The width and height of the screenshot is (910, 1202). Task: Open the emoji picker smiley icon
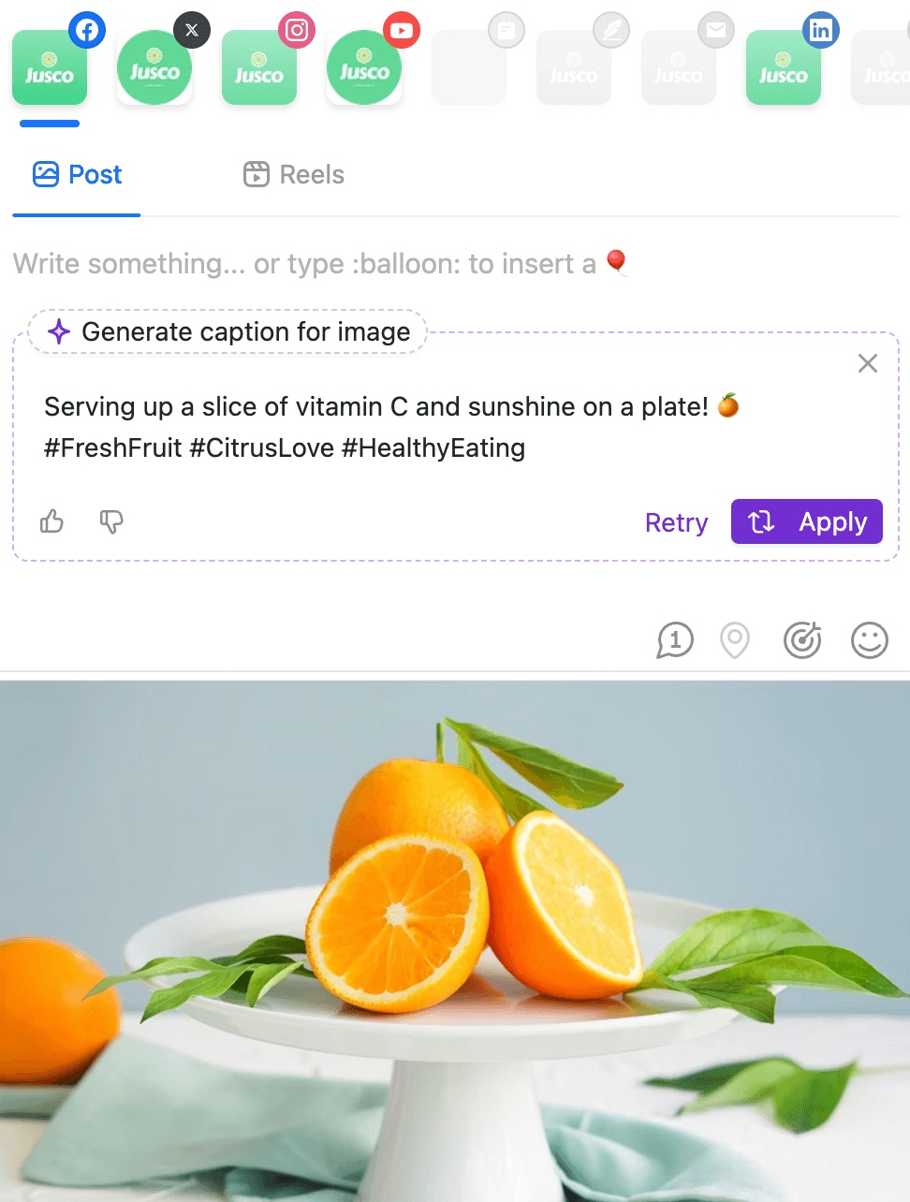[869, 640]
